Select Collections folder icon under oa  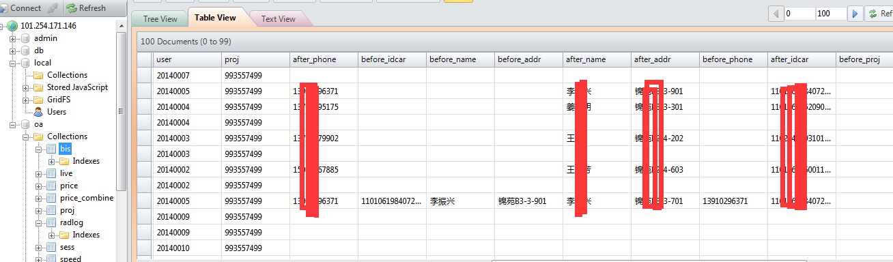[x=38, y=136]
